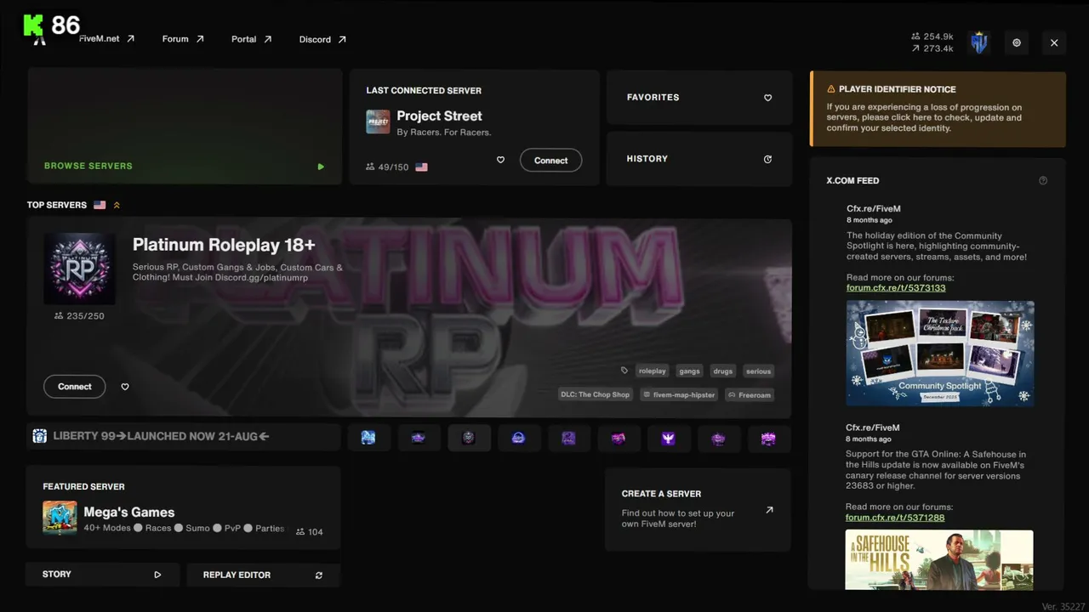
Task: Click the clock icon on the History tile
Action: tap(767, 159)
